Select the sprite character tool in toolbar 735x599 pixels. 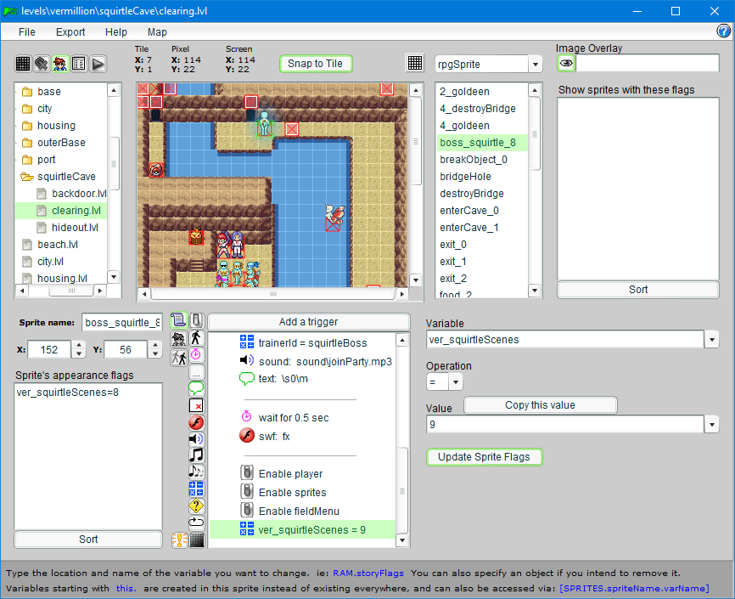coord(60,64)
